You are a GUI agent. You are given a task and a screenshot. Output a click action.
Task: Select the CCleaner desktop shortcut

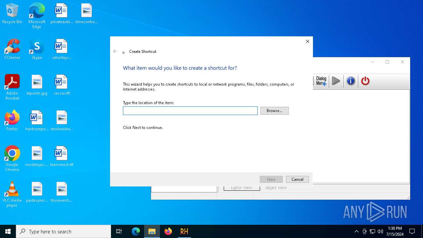coord(12,49)
